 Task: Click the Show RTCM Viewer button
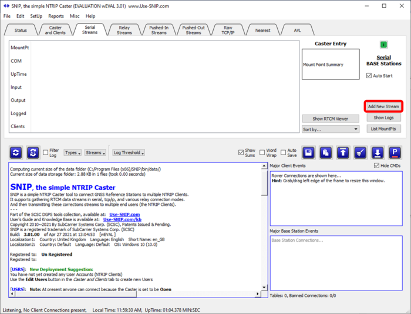(x=330, y=119)
